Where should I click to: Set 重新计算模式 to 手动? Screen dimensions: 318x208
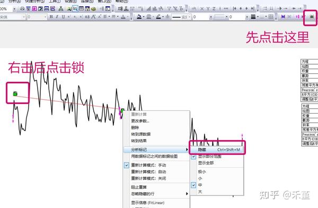(x=148, y=165)
